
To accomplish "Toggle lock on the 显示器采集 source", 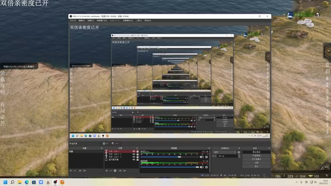I will [137, 160].
